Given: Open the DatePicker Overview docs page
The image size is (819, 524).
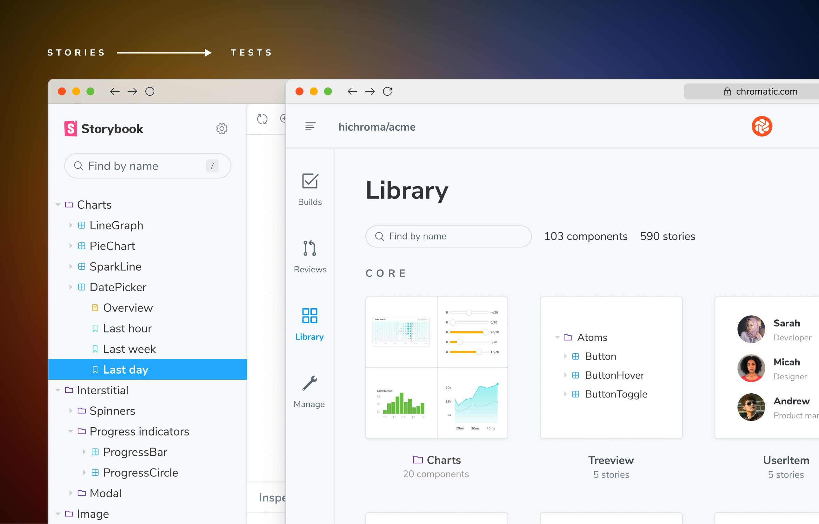Looking at the screenshot, I should [128, 308].
